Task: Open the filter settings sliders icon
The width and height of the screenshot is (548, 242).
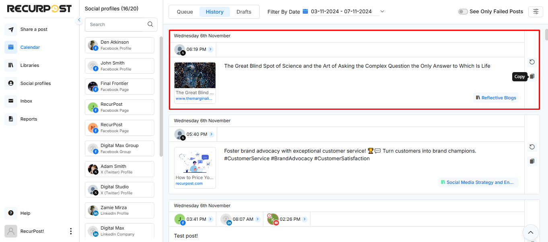Action: click(536, 12)
